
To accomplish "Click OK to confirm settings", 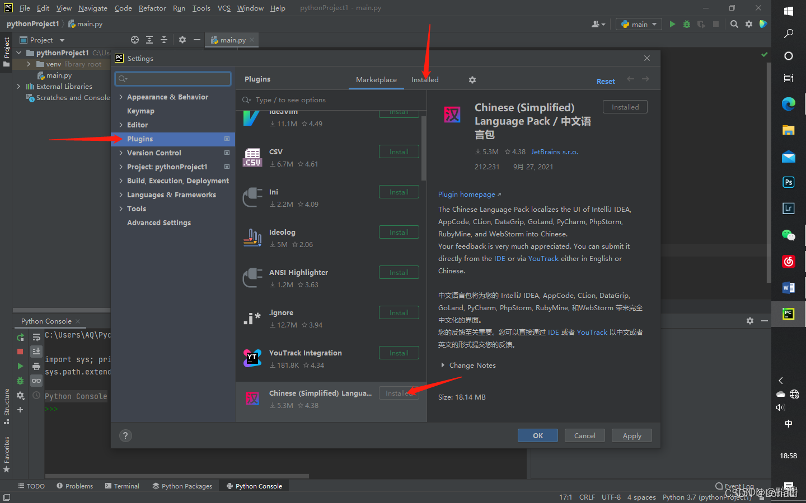I will pyautogui.click(x=538, y=435).
